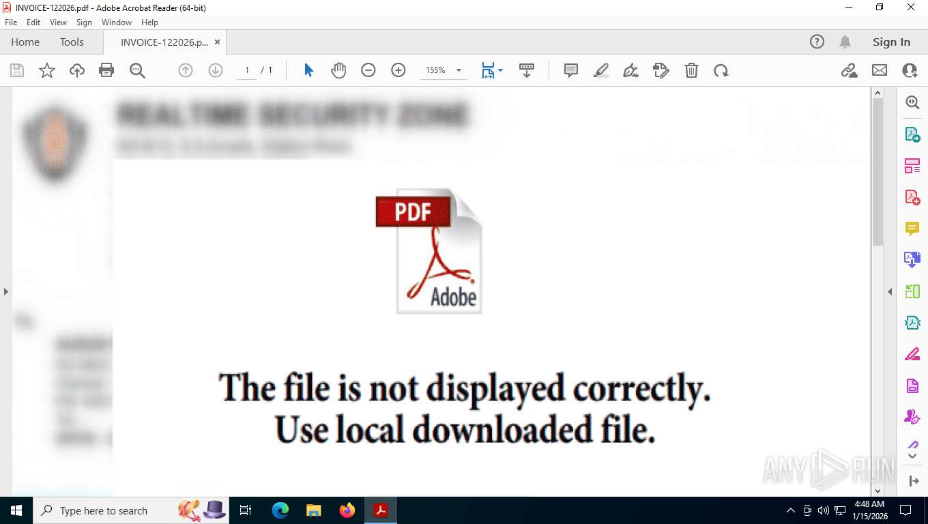Share a link to the file
The height and width of the screenshot is (524, 928).
pos(850,70)
